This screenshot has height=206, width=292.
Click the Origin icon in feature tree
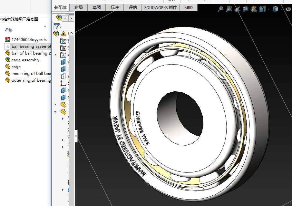(x=63, y=83)
